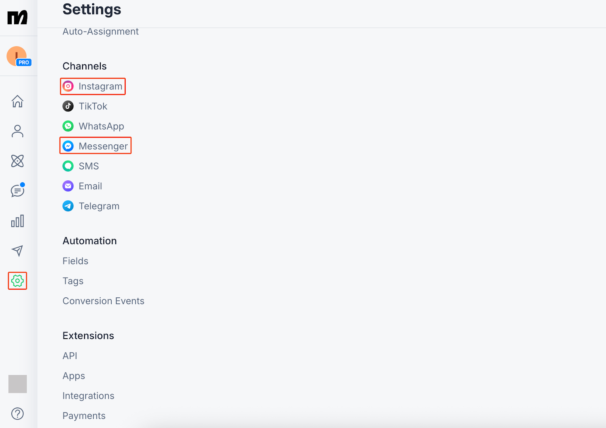Go to Integrations under Extensions
The image size is (606, 428).
coord(88,396)
